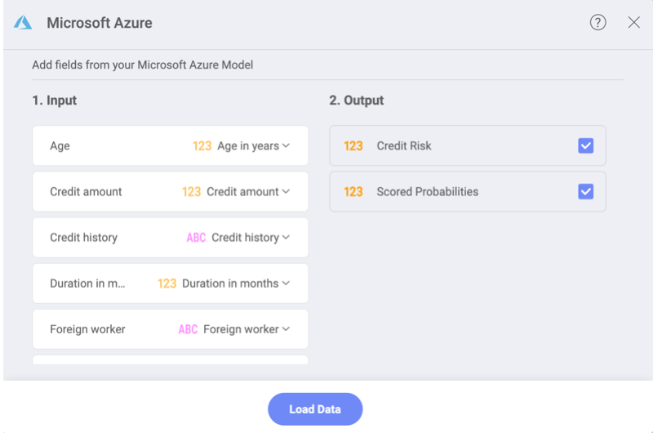Image resolution: width=653 pixels, height=433 pixels.
Task: Expand the Age in years dropdown
Action: click(286, 146)
